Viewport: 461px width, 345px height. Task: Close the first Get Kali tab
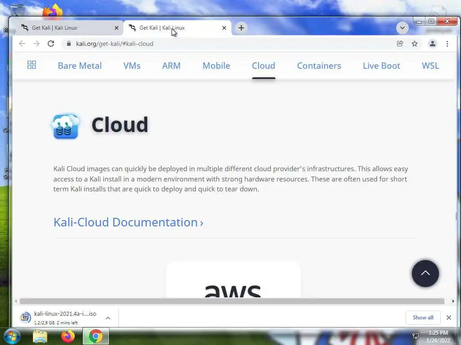click(x=117, y=28)
